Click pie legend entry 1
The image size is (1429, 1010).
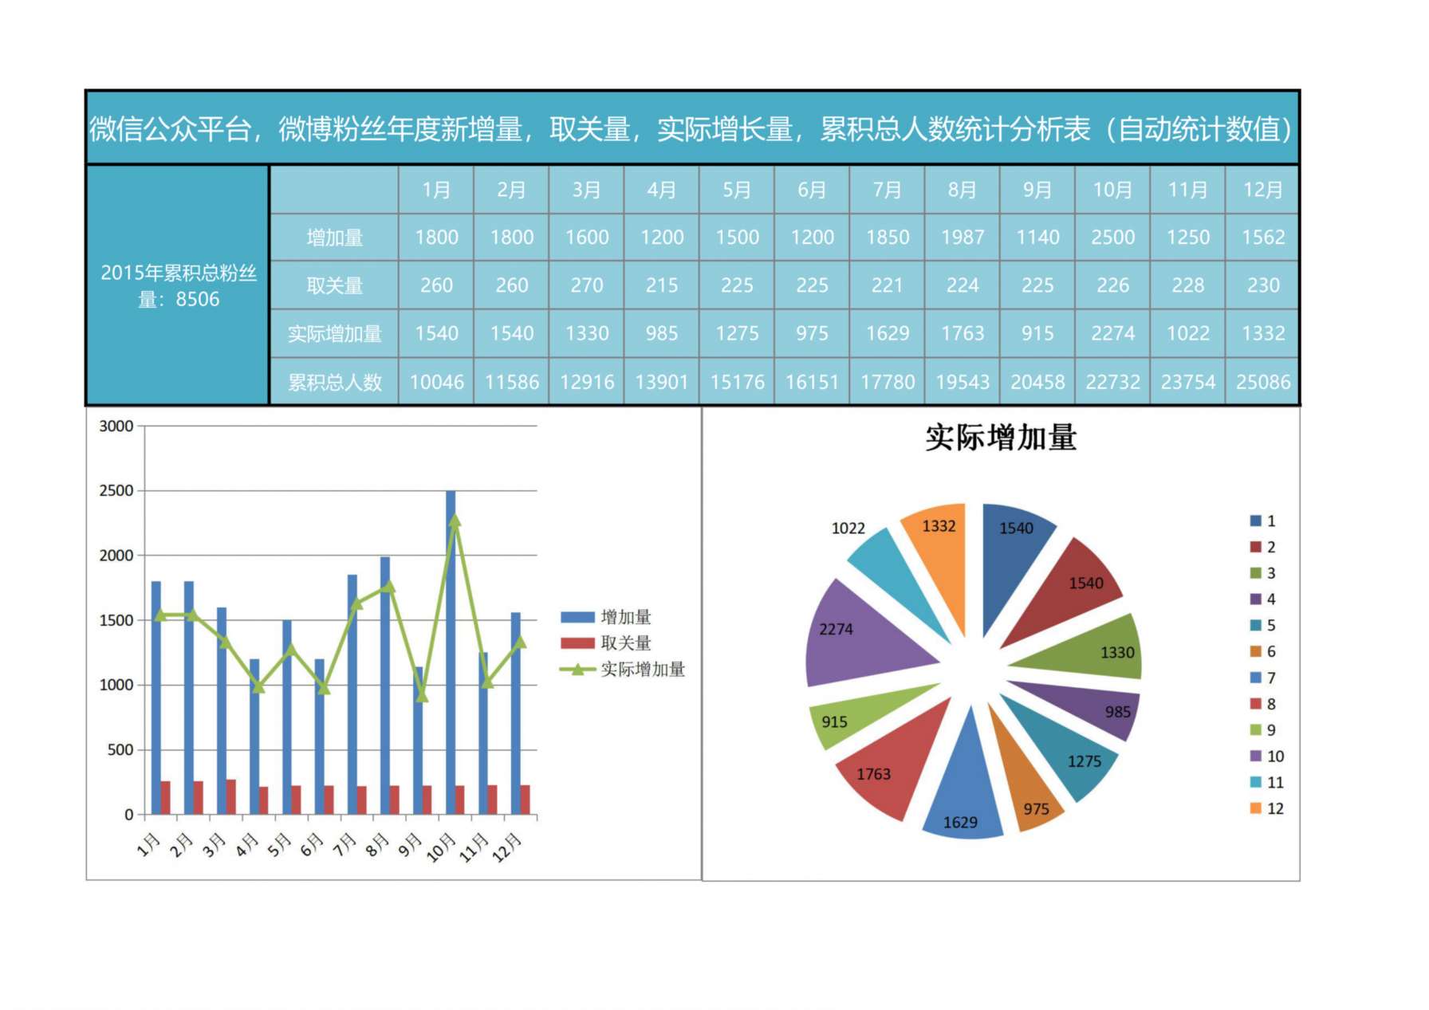coord(1263,521)
